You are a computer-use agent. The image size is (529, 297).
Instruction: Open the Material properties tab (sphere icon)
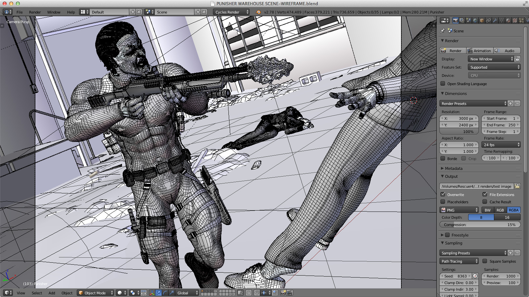pyautogui.click(x=508, y=20)
